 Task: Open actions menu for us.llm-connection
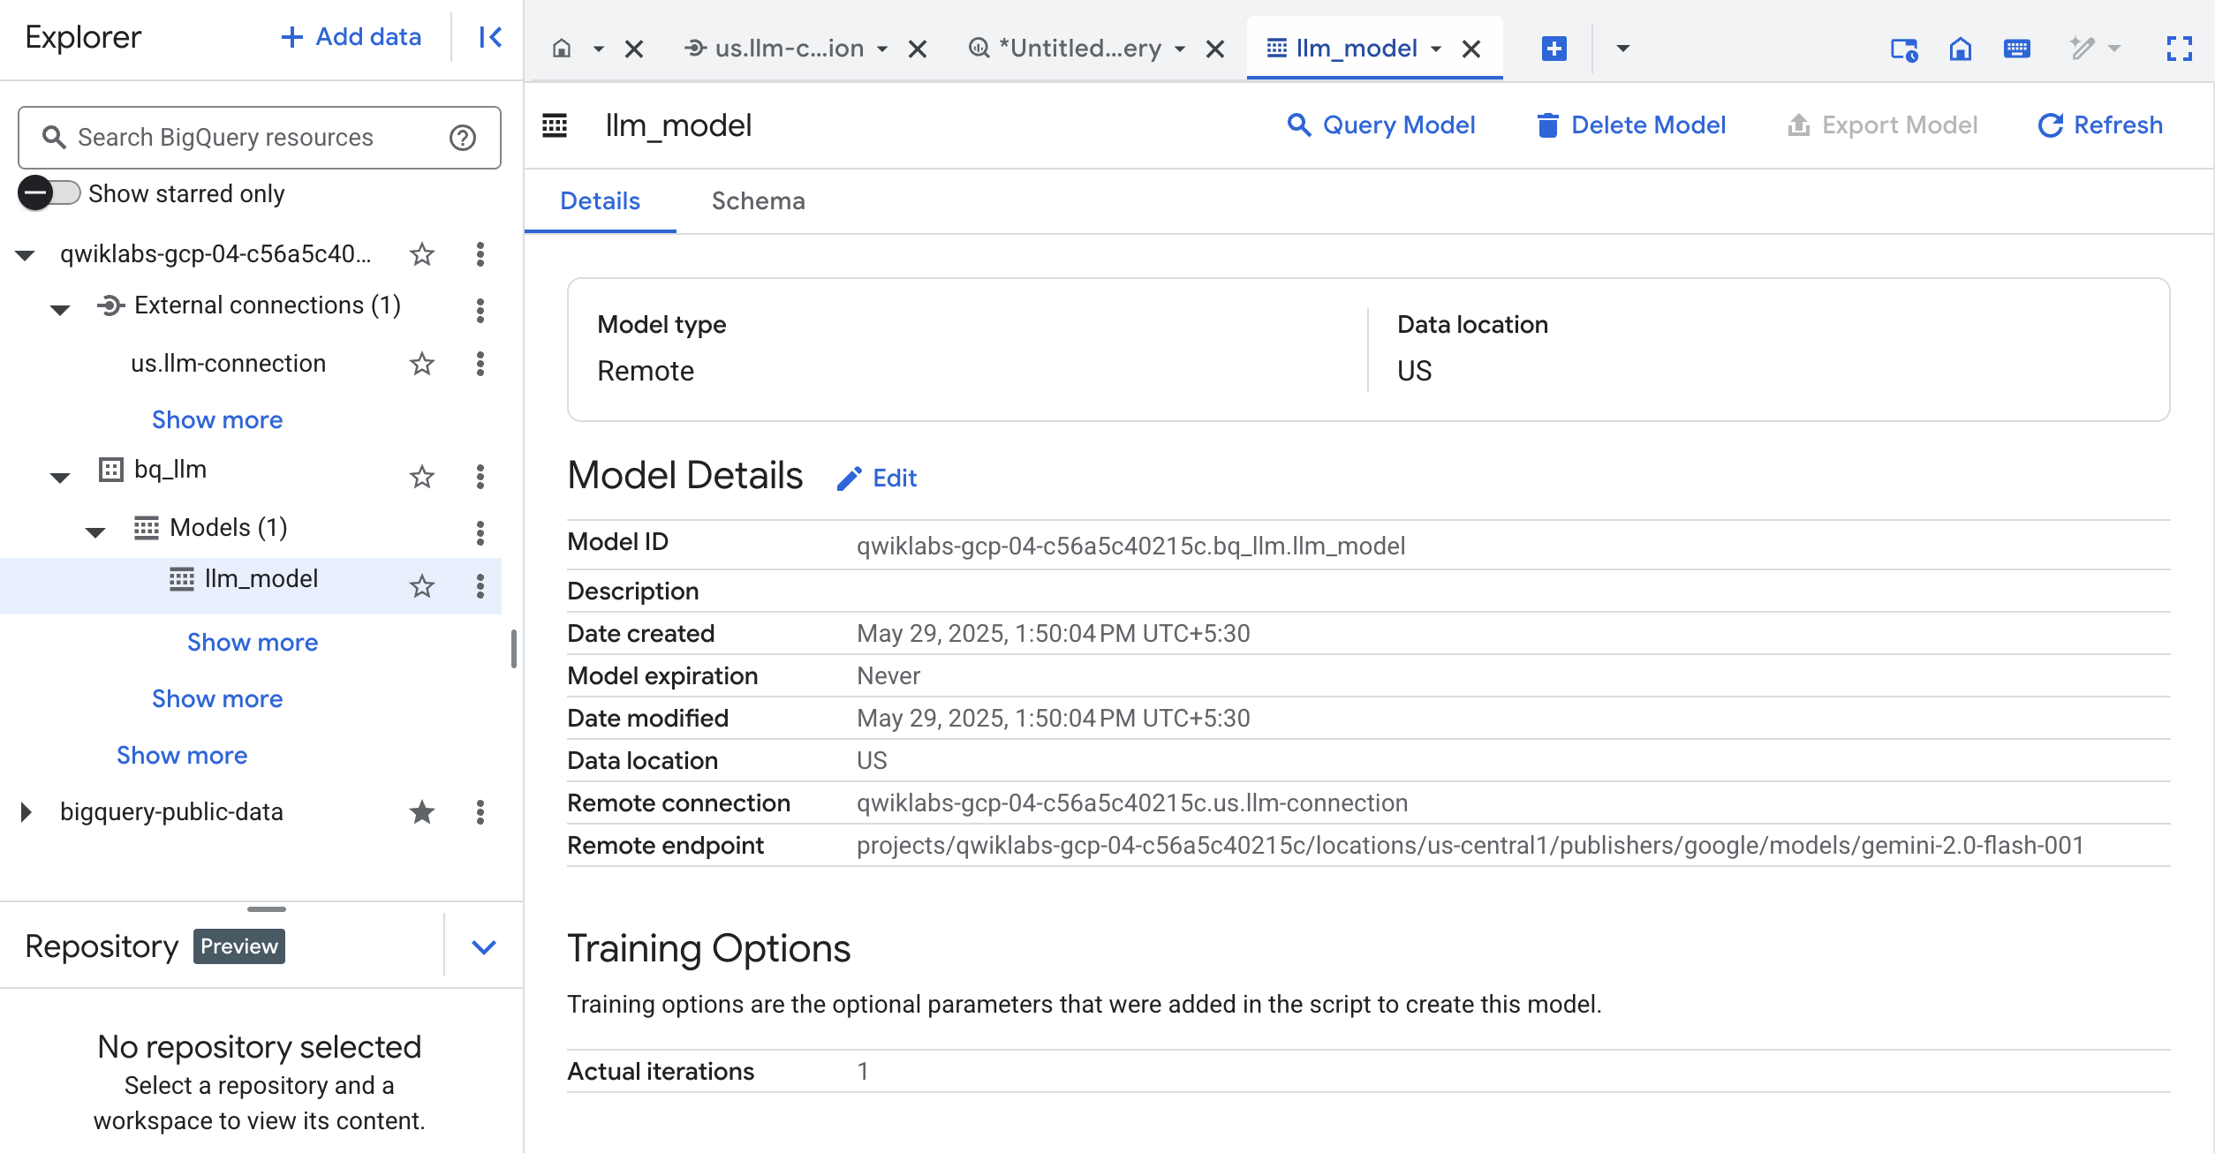480,364
